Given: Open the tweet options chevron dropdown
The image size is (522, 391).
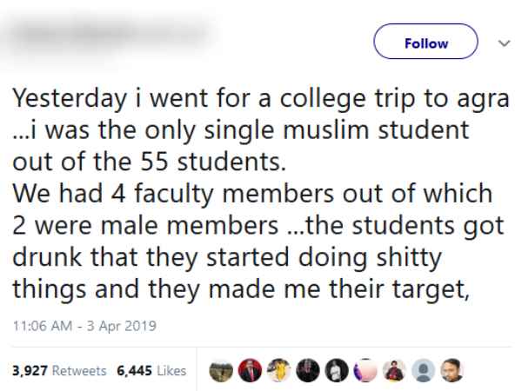Looking at the screenshot, I should click(502, 42).
